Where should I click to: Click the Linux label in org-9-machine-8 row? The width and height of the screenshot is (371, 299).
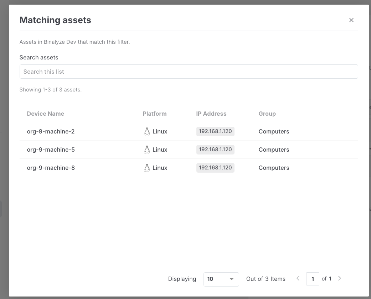[160, 168]
